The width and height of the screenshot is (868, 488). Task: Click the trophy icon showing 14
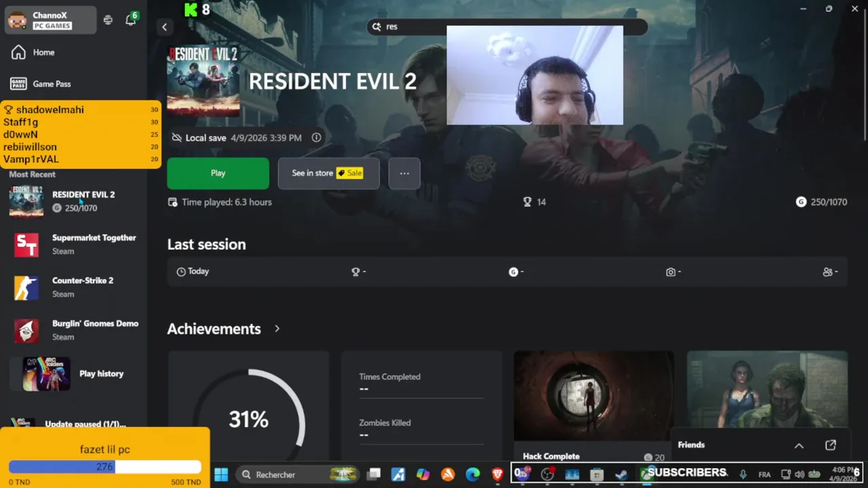(527, 202)
